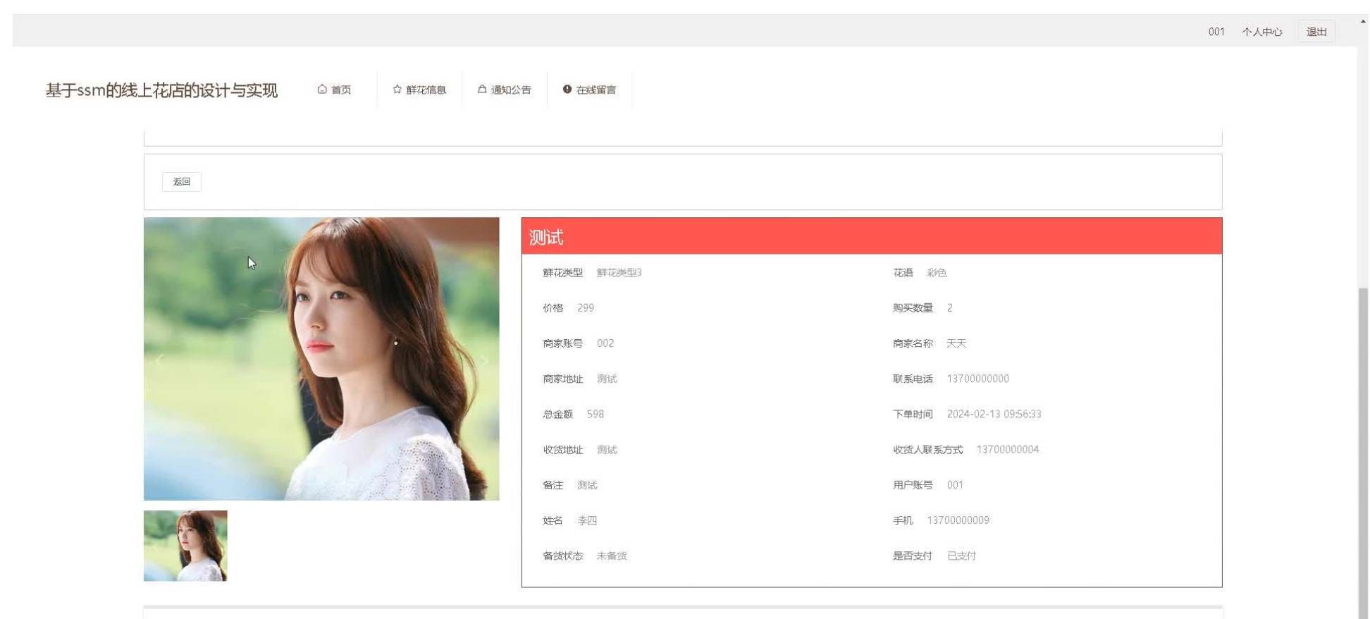Click the home icon beside 首页
This screenshot has width=1370, height=619.
[x=322, y=89]
